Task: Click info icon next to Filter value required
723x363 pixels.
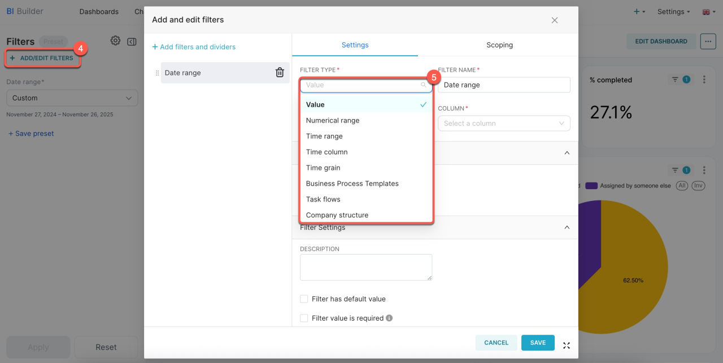Action: pos(389,318)
